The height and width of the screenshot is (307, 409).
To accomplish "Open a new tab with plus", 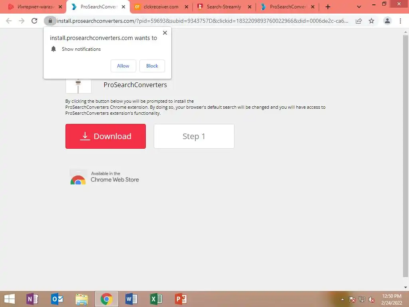I will pos(328,7).
